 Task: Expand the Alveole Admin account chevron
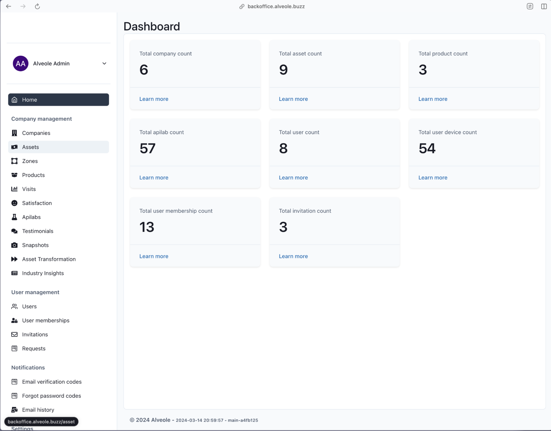tap(104, 63)
